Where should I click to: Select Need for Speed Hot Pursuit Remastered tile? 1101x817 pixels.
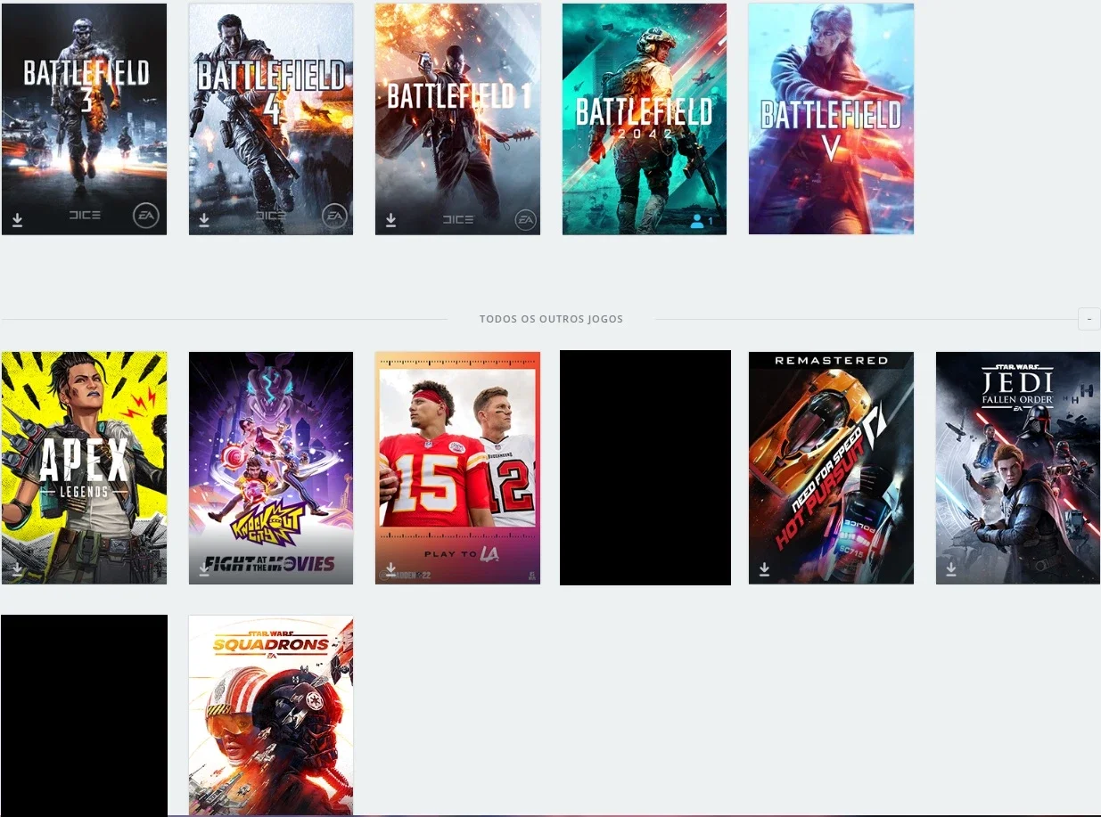click(x=831, y=468)
